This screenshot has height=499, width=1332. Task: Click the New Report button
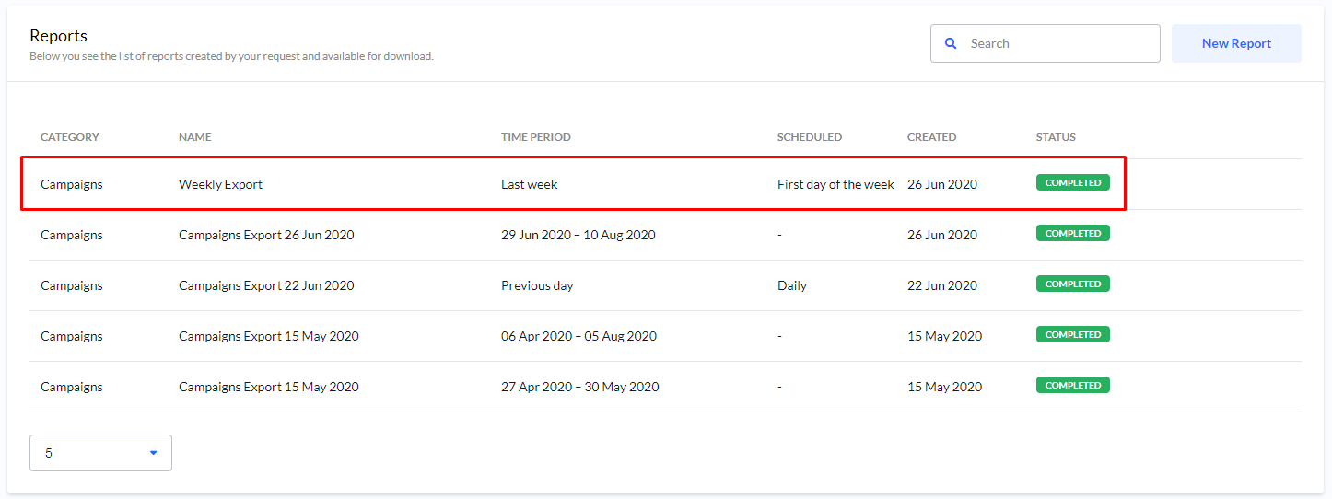[1236, 43]
